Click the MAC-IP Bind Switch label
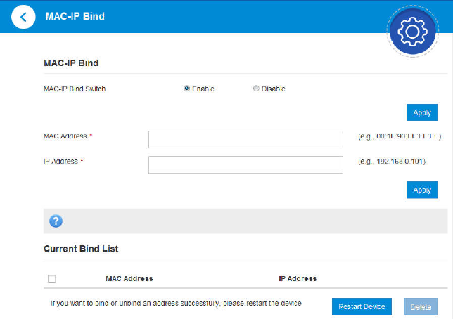Viewport: 453px width, 319px height. point(75,89)
